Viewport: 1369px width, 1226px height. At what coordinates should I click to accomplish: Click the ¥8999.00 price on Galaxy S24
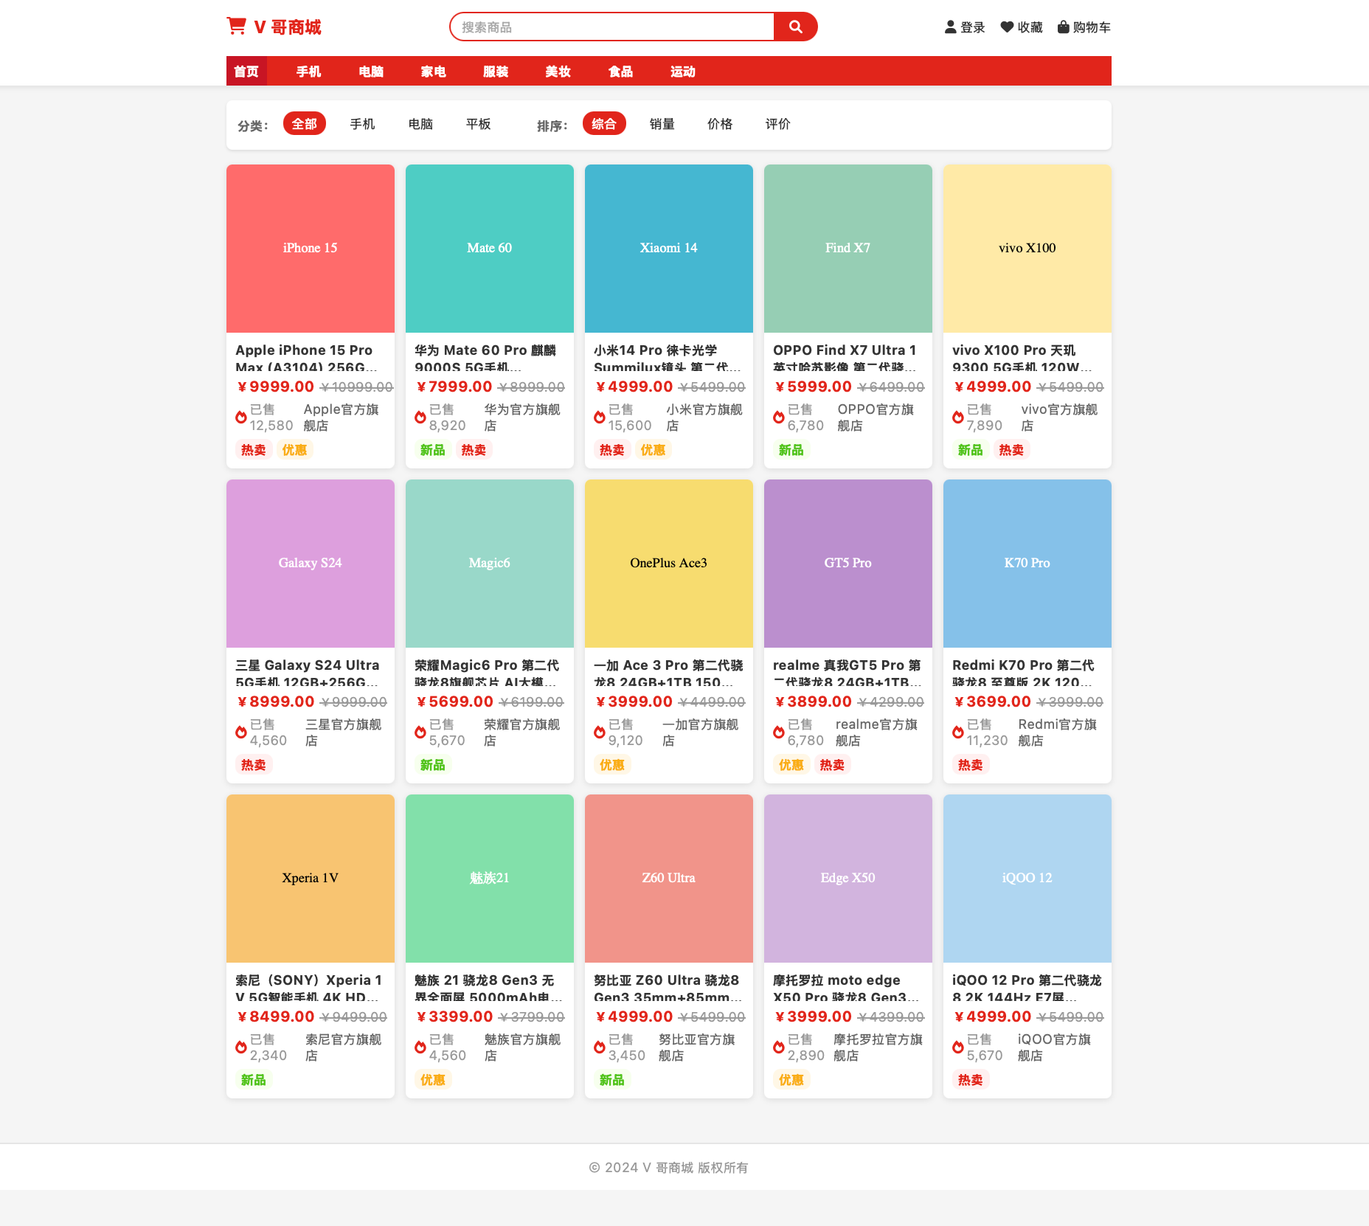(x=275, y=702)
